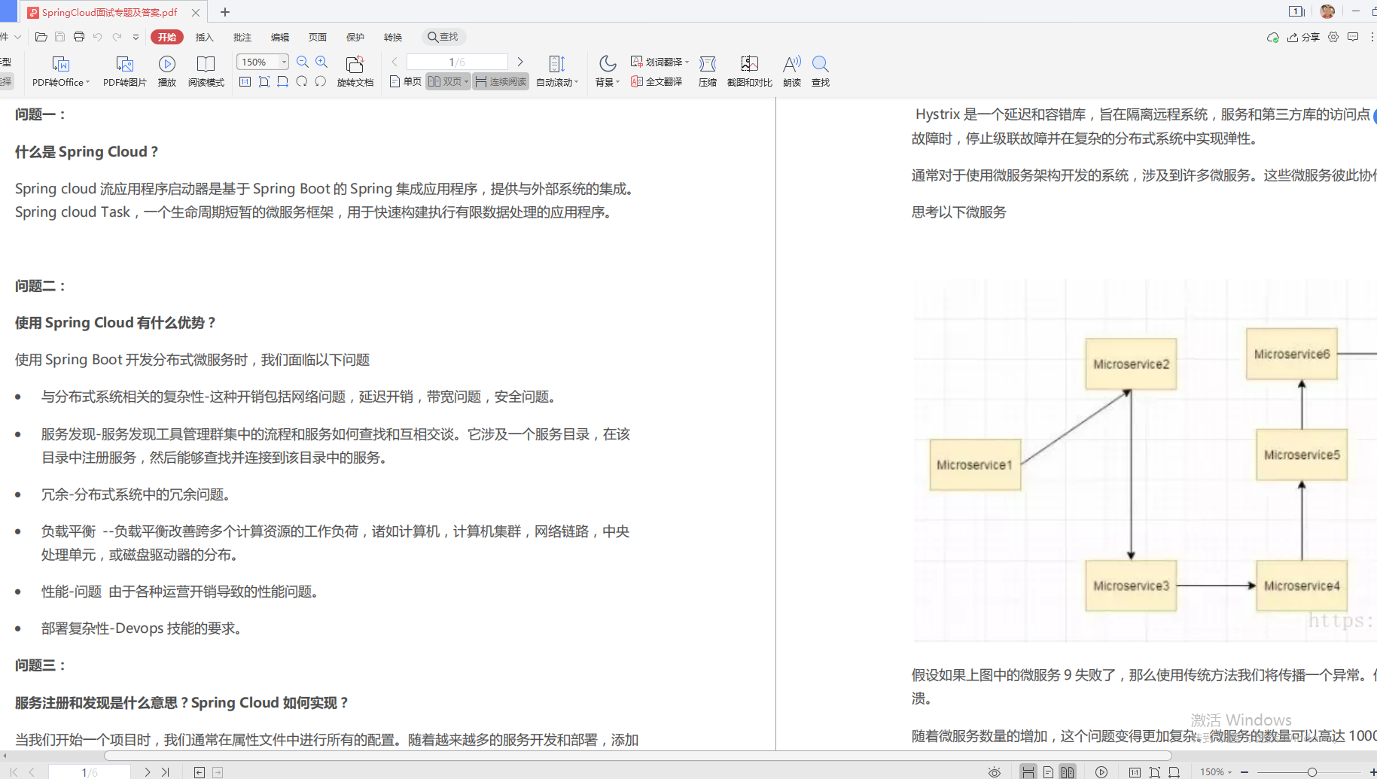
Task: Open the 查找 search tool in ribbon
Action: click(x=821, y=72)
